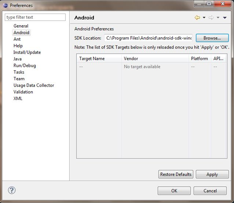Open the Help preferences category
Screen dimensions: 234x203
click(x=18, y=46)
